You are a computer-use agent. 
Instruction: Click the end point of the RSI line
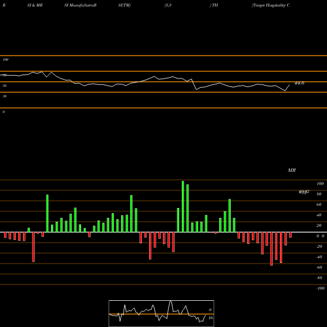(290, 84)
